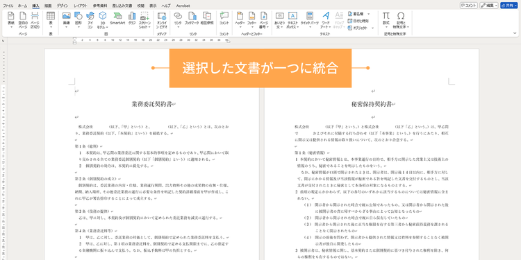This screenshot has height=260, width=521.
Task: Insert a cross-reference (相互参照)
Action: click(207, 18)
